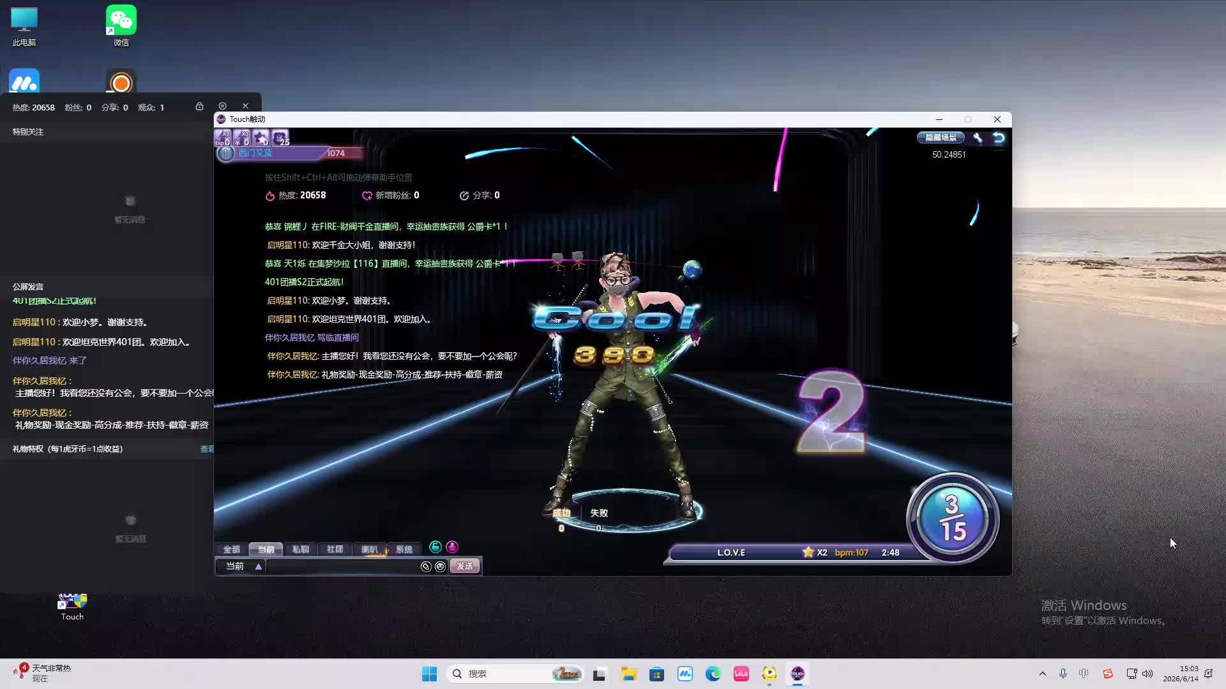Click the star bonus icon
This screenshot has height=689, width=1226.
pos(261,138)
